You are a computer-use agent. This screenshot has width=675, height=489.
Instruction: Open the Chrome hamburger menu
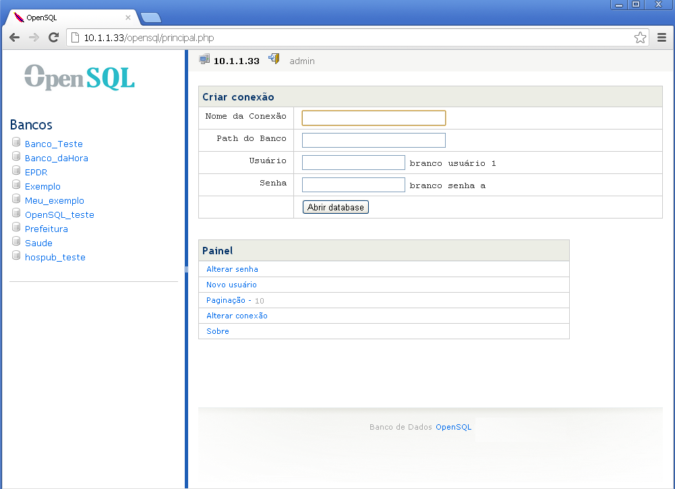(662, 38)
